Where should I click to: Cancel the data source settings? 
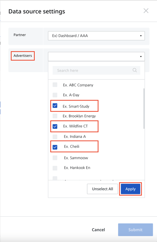point(98,230)
